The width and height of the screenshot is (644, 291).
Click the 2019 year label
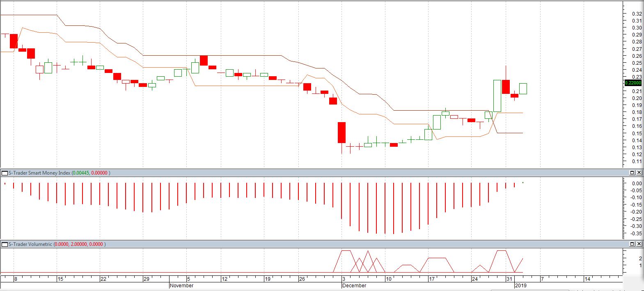click(x=520, y=286)
